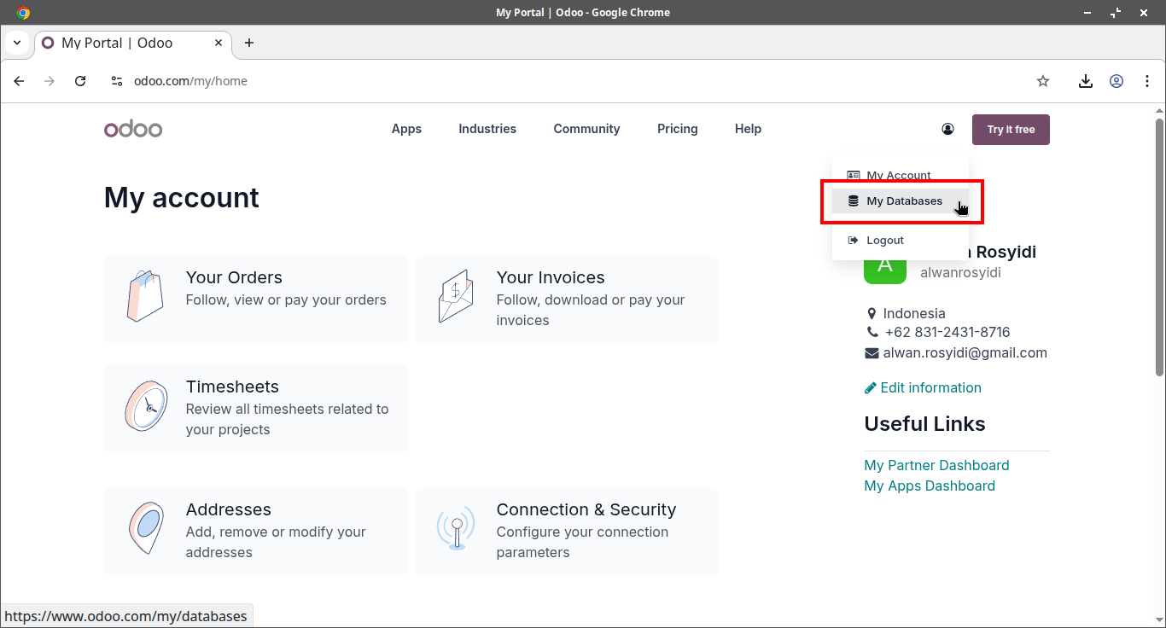The image size is (1166, 628).
Task: Open the Chrome three-dot menu
Action: coord(1146,81)
